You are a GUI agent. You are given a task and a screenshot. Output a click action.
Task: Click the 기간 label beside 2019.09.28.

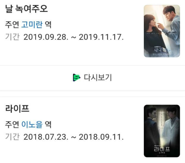12,37
